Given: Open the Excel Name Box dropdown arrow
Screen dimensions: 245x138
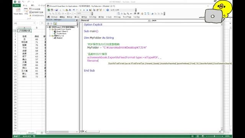Looking at the screenshot, I should pos(34,23).
